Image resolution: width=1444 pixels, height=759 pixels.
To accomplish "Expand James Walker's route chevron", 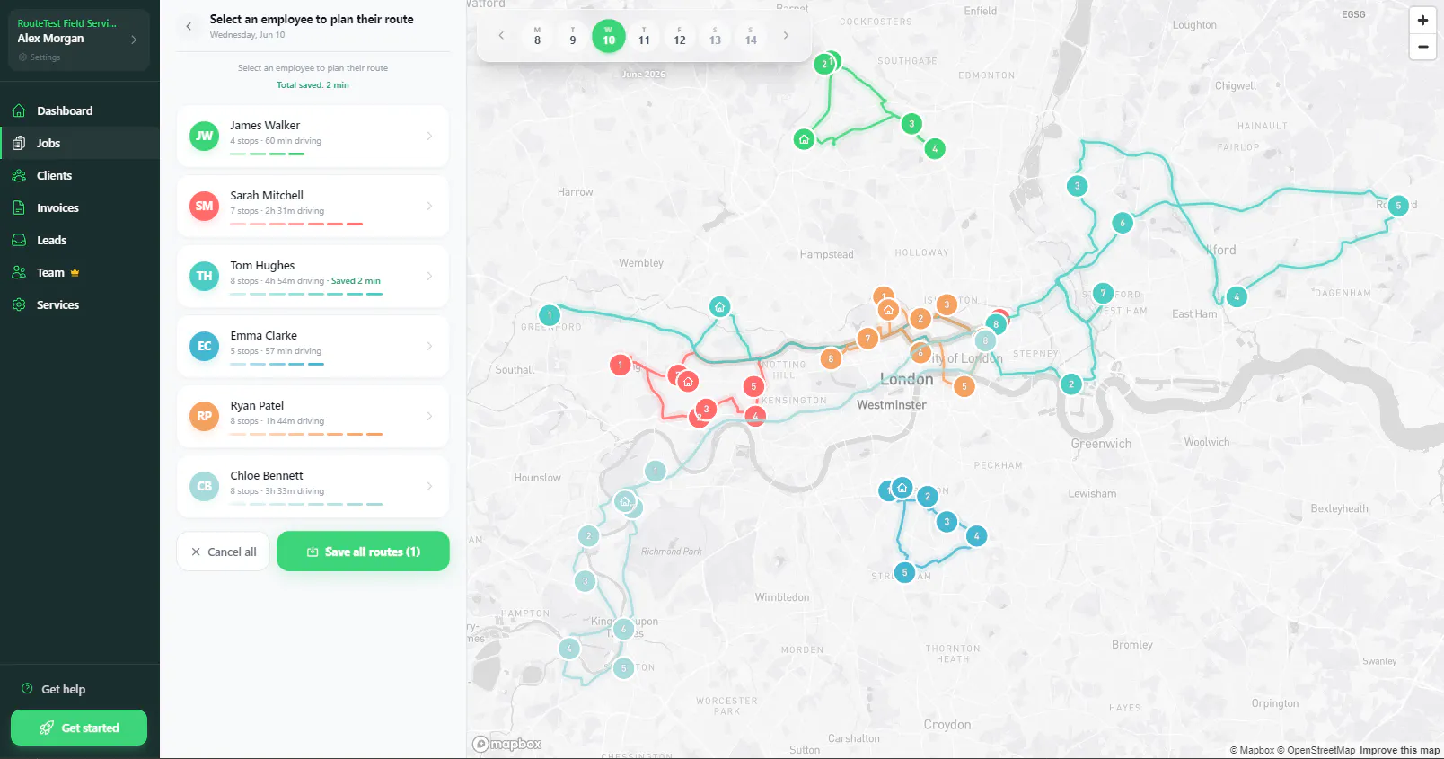I will [429, 136].
